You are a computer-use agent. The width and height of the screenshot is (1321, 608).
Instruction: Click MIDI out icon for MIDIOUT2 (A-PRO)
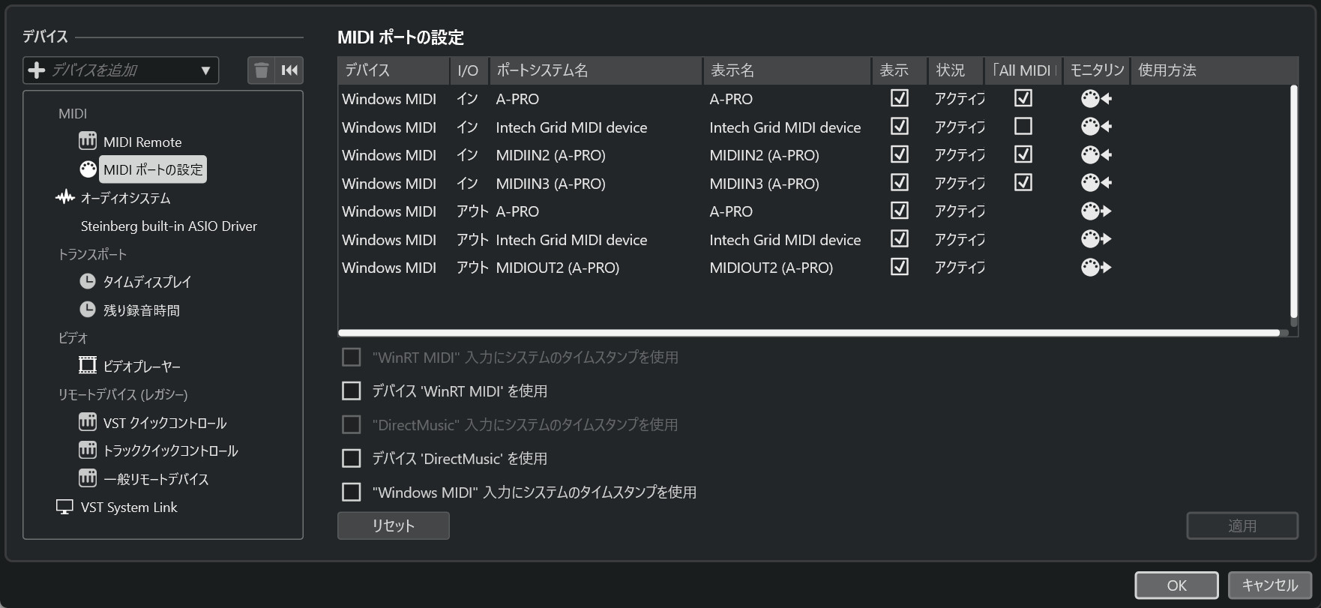click(x=1095, y=267)
